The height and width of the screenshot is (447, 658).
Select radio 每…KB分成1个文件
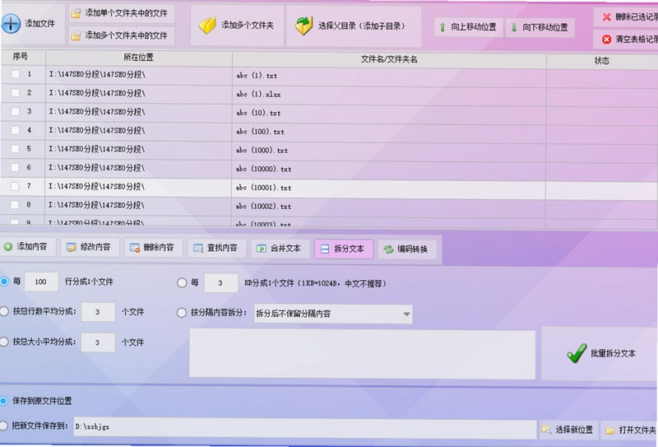click(x=182, y=282)
